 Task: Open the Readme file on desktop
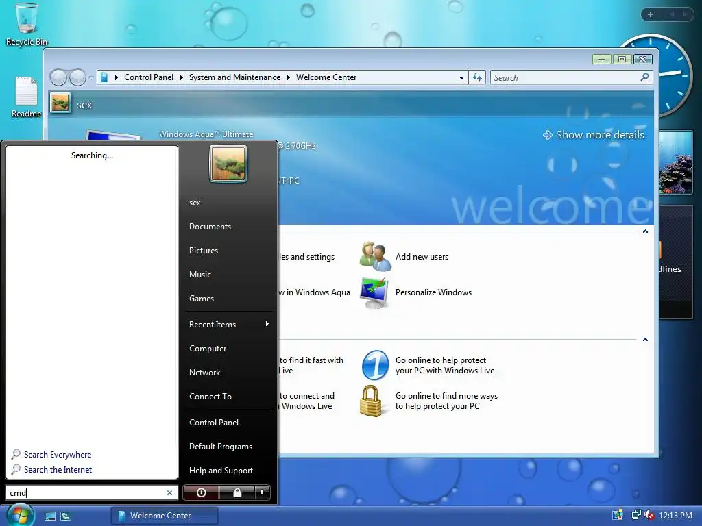click(x=26, y=97)
